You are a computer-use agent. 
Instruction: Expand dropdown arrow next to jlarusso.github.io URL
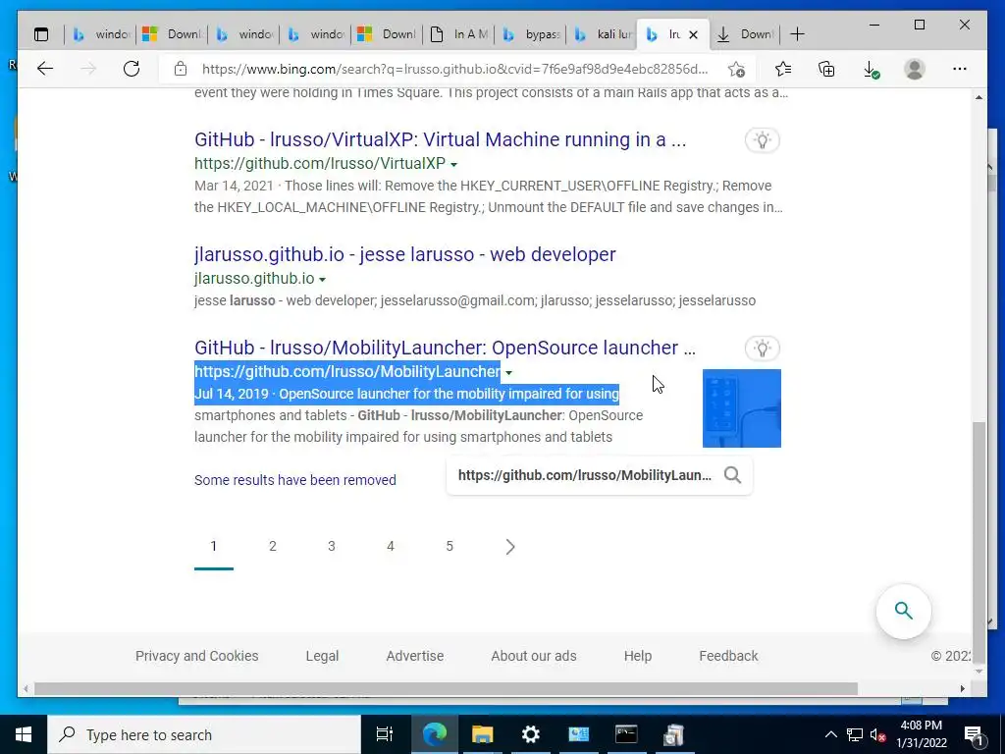pos(322,280)
